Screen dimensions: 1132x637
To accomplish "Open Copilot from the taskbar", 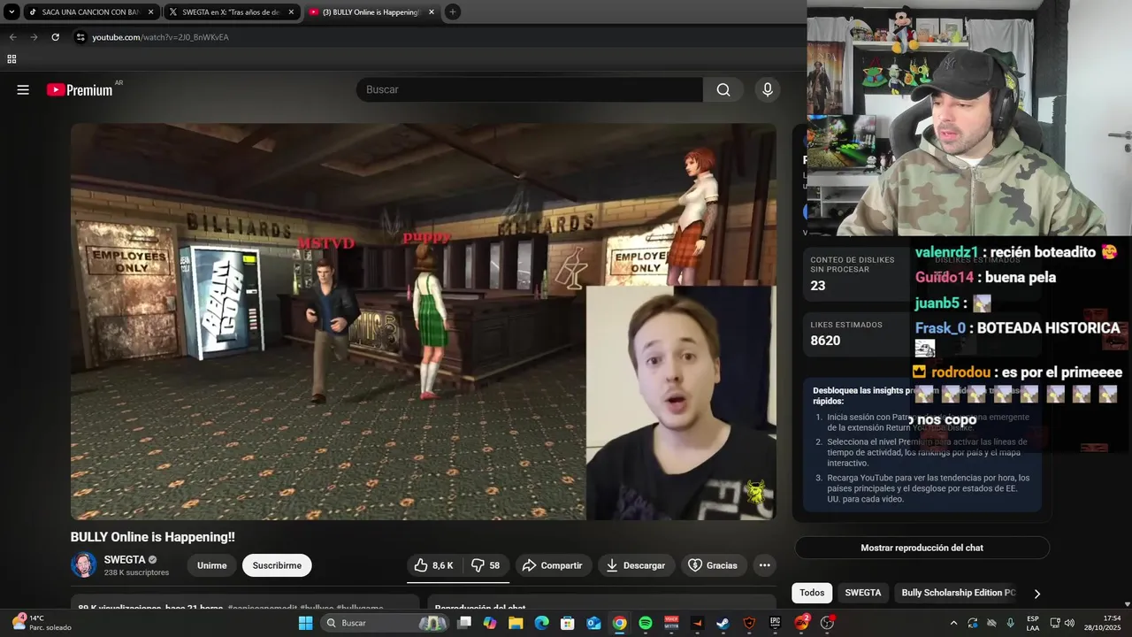I will [490, 623].
